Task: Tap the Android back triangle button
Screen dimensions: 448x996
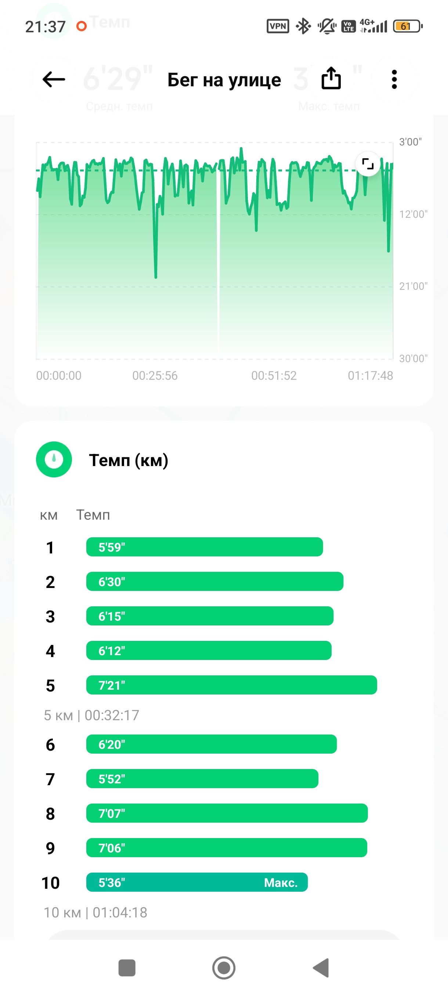Action: tap(321, 968)
